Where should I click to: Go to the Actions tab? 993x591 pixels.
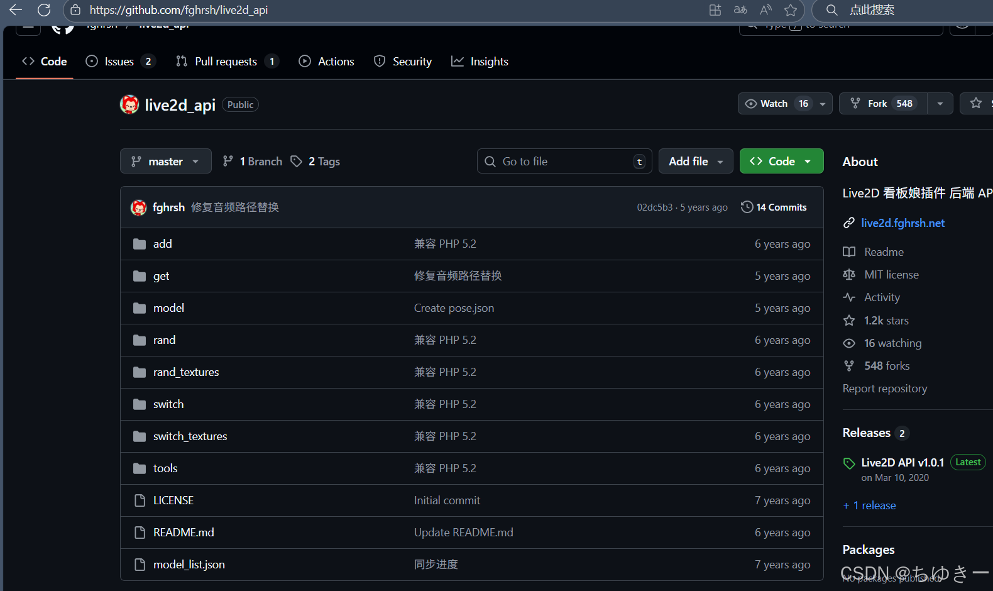pyautogui.click(x=327, y=61)
